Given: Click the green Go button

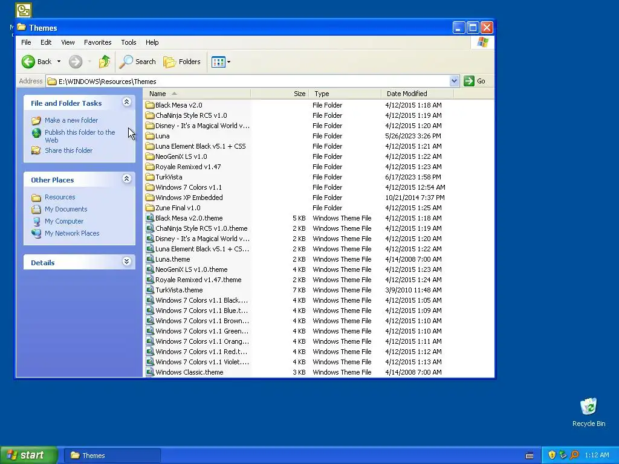Looking at the screenshot, I should pyautogui.click(x=475, y=82).
